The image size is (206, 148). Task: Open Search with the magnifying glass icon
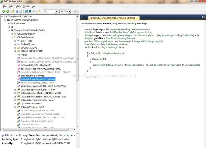point(34,11)
